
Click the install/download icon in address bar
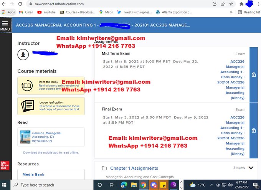coord(215,4)
